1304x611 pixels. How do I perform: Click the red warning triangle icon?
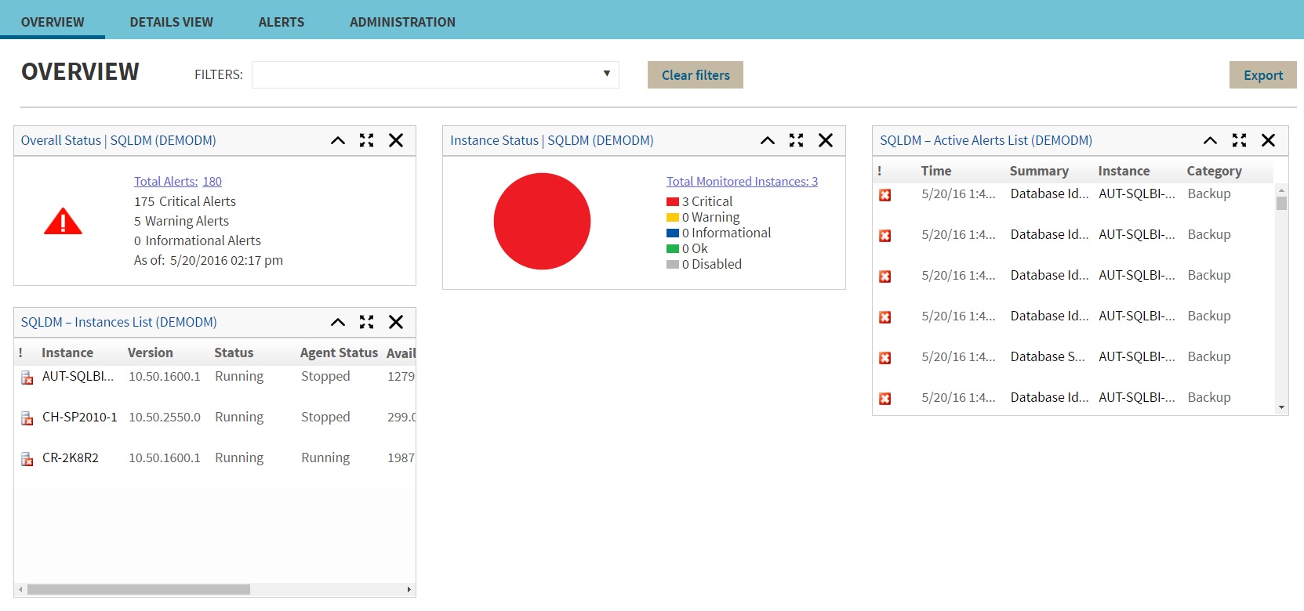point(63,222)
